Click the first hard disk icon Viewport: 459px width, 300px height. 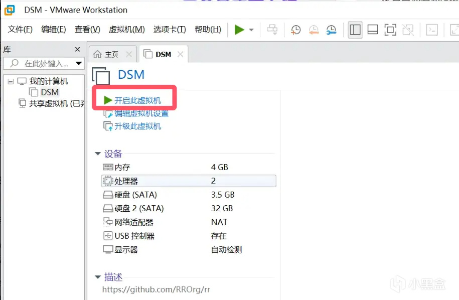coord(108,195)
